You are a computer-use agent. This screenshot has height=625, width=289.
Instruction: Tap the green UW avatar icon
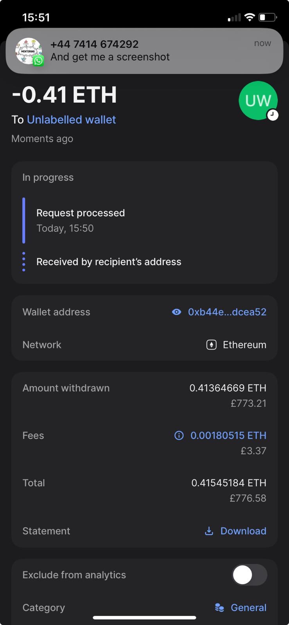click(258, 100)
